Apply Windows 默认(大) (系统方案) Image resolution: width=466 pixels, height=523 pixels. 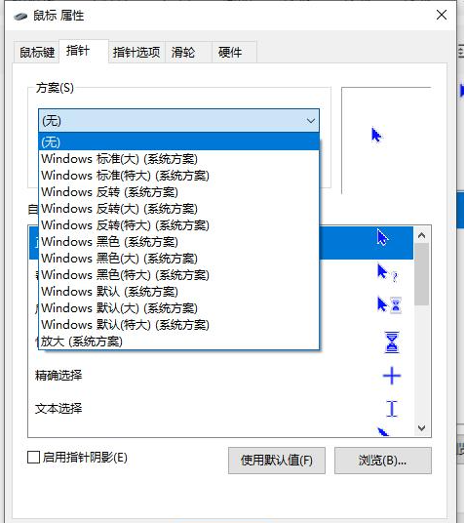click(x=178, y=308)
